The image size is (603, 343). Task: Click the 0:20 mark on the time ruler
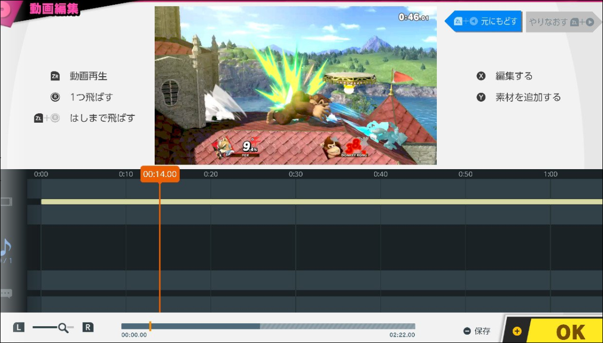click(211, 174)
